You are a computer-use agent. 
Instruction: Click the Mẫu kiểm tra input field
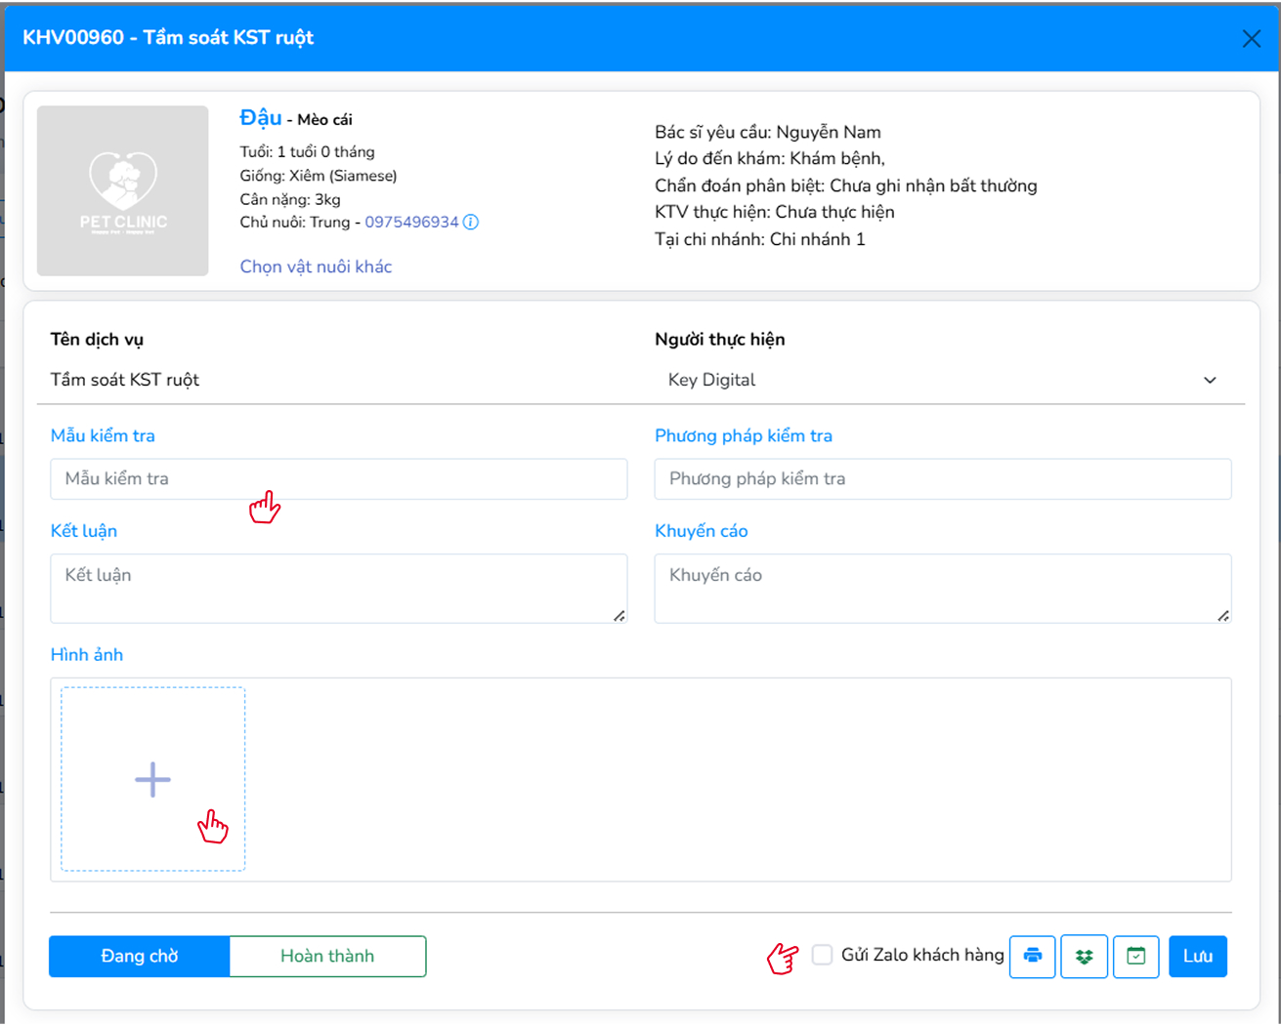click(338, 479)
